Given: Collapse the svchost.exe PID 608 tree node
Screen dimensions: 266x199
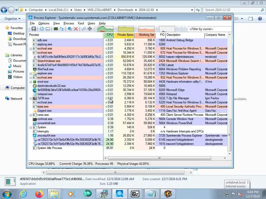Looking at the screenshot, I should [x=31, y=49].
